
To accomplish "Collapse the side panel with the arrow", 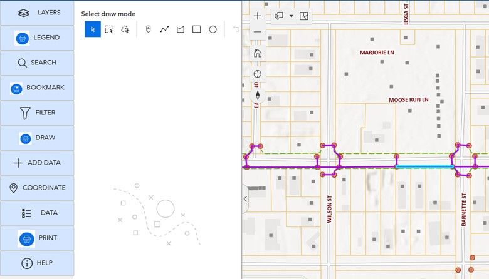I will [245, 199].
